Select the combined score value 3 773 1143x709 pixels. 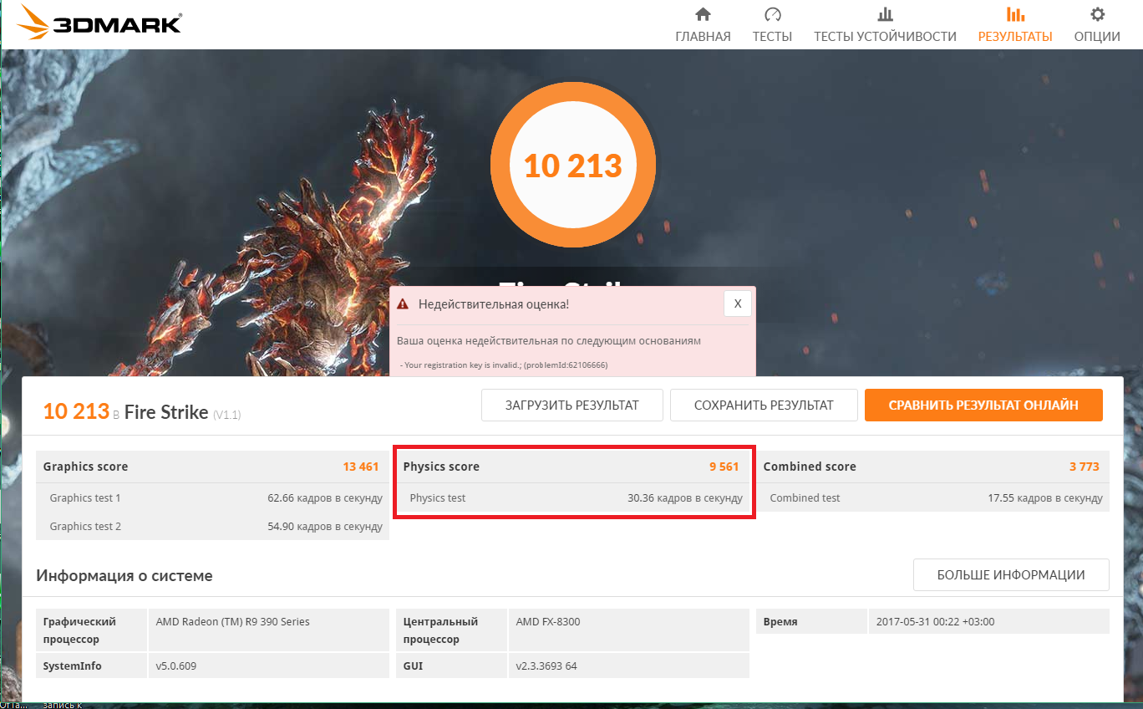tap(1085, 467)
